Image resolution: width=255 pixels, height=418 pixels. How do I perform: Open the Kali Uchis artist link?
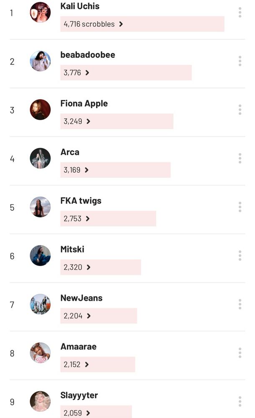[x=80, y=6]
